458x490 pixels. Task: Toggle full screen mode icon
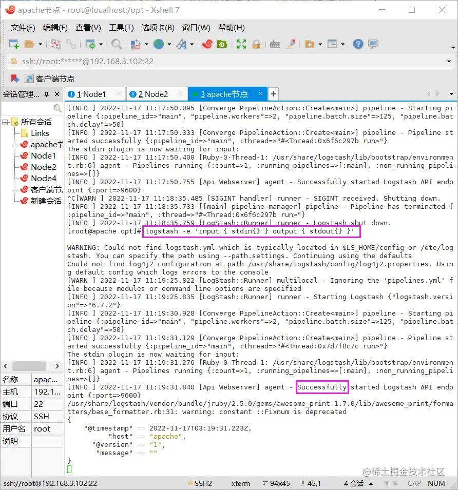[x=241, y=44]
